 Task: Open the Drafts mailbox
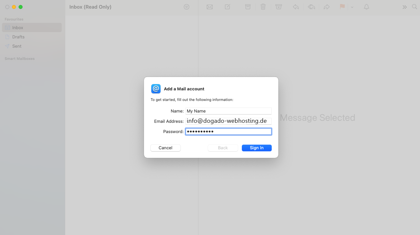click(x=19, y=37)
